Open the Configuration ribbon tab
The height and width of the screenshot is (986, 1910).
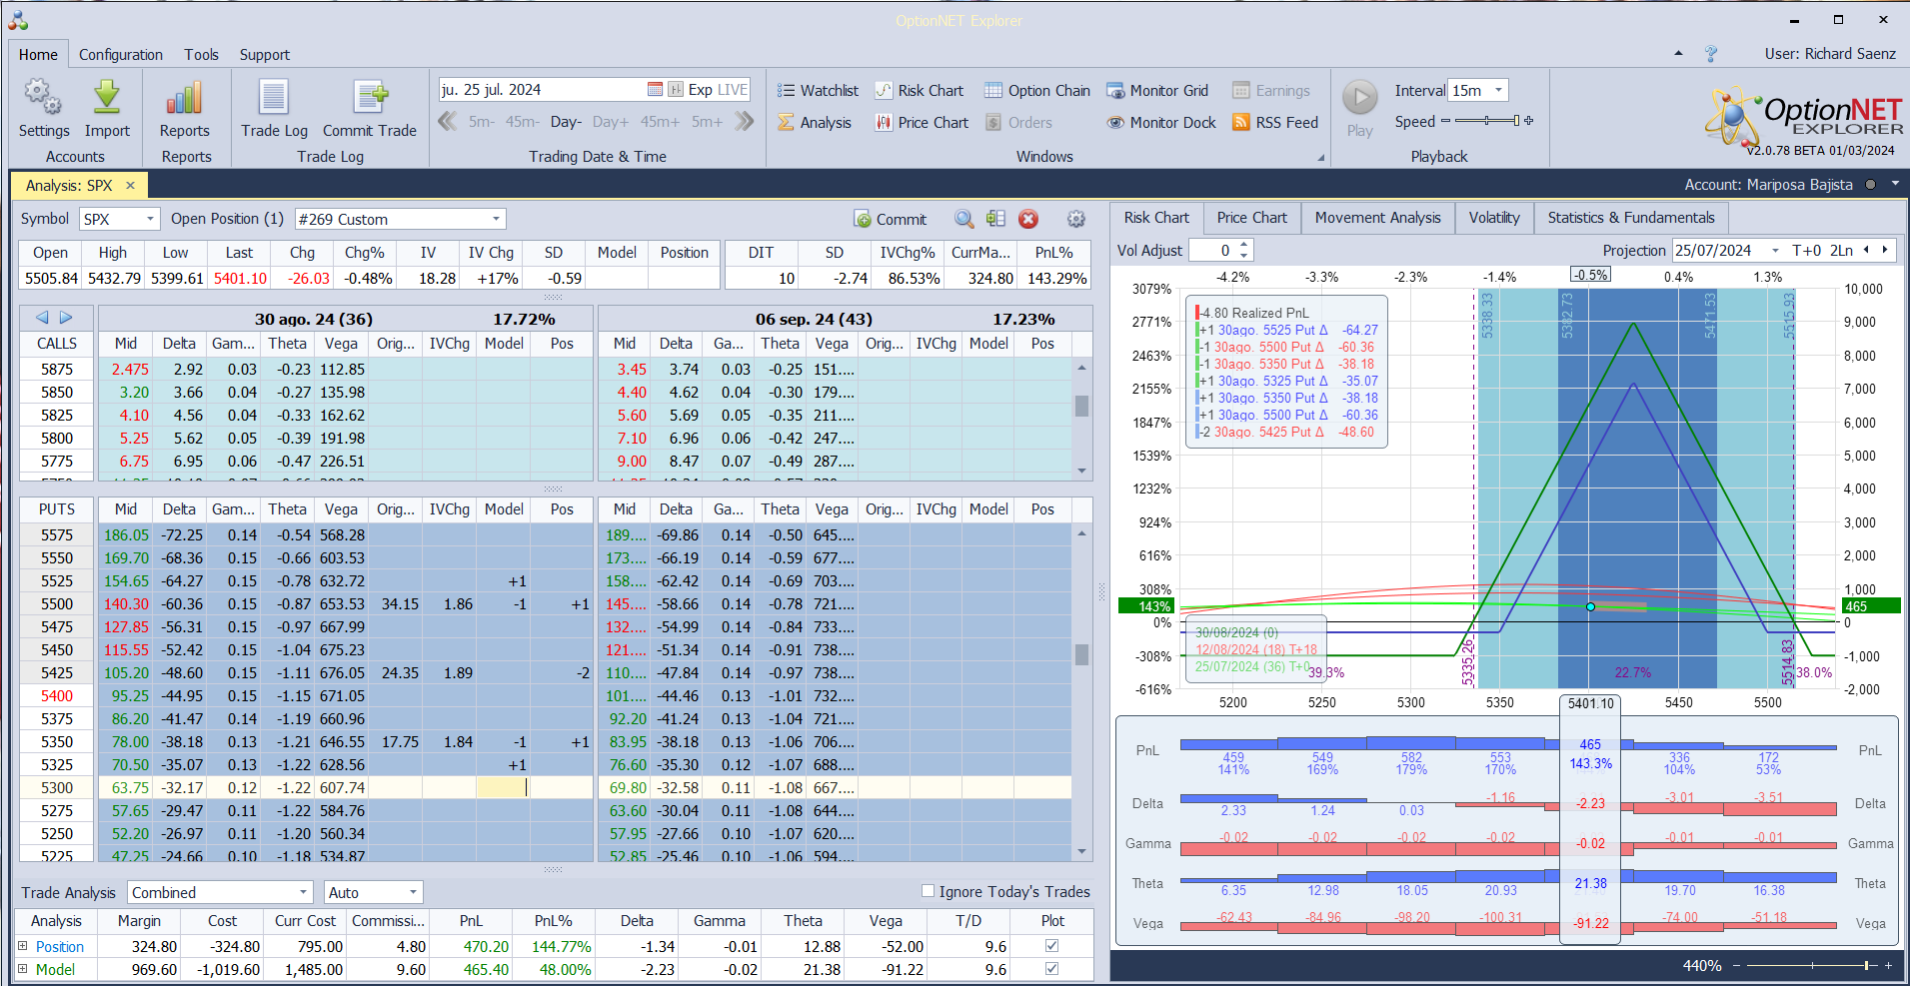point(120,55)
